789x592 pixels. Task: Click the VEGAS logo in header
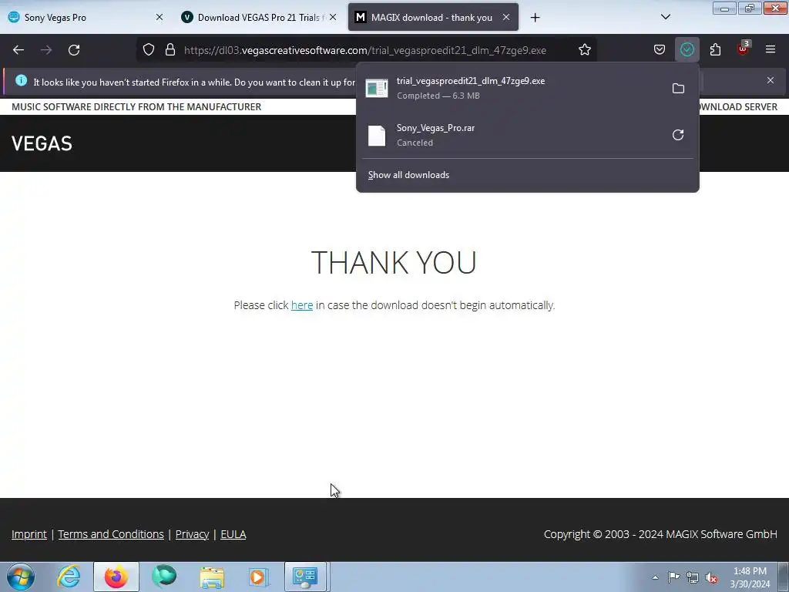(42, 143)
